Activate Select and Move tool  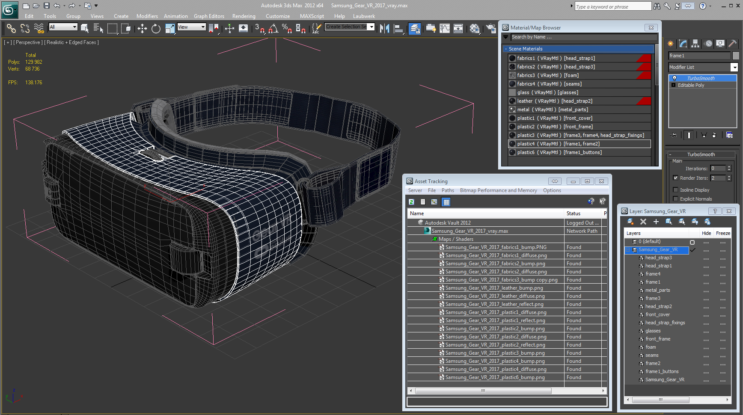click(142, 29)
